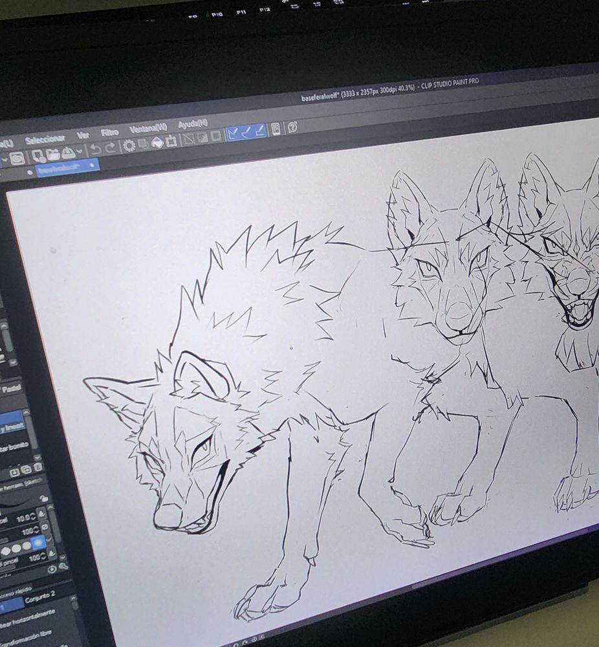
Task: Open the Ver menu
Action: coord(83,135)
